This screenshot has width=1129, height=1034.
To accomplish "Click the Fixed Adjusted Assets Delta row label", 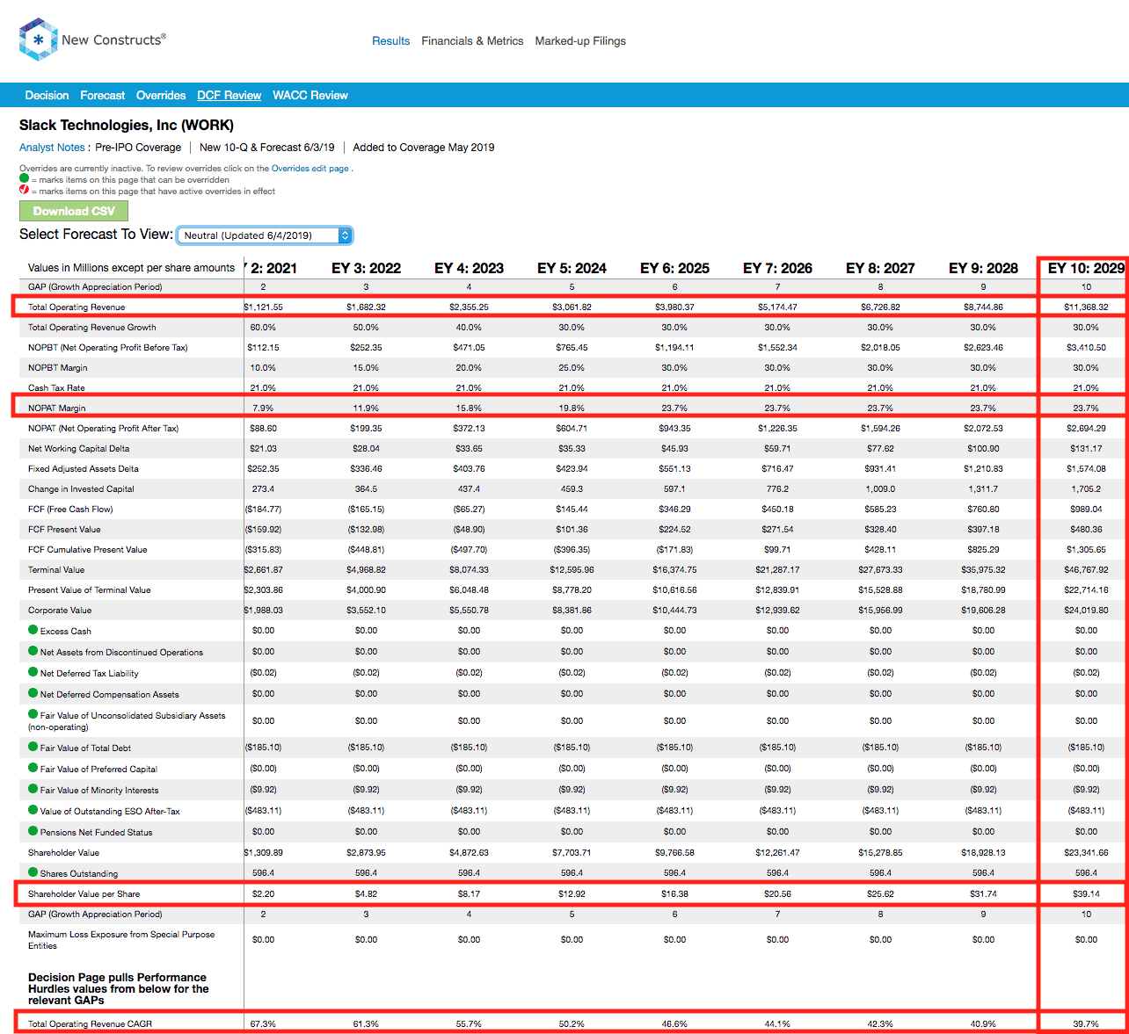I will (x=84, y=469).
